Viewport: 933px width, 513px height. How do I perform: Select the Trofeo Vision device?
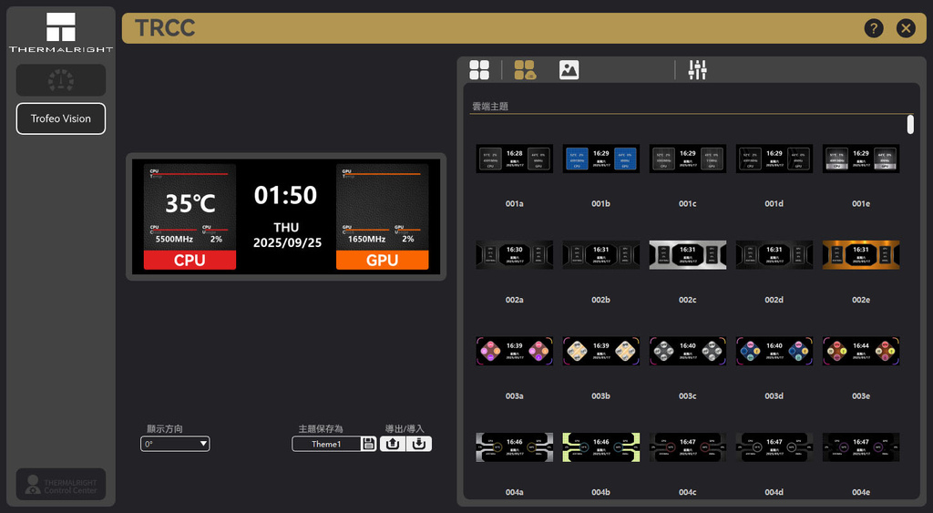point(61,118)
